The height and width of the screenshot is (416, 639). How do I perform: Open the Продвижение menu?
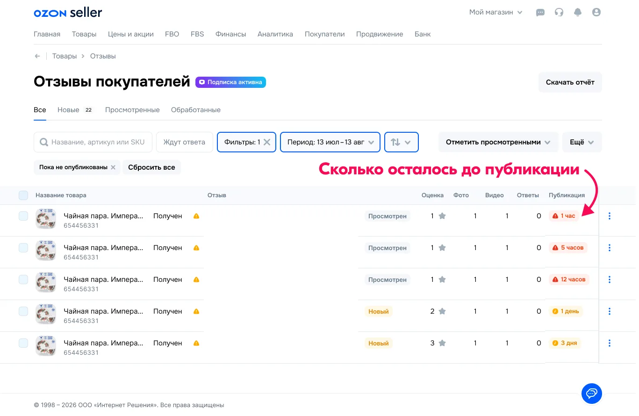tap(380, 34)
